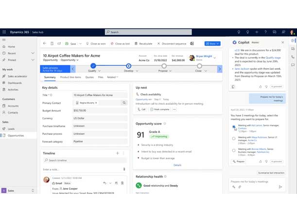Viewport: 297px width, 222px height.
Task: Add a new timeline entry with plus
Action: (117, 153)
